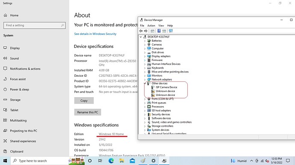This screenshot has height=165, width=295.
Task: Expand the Display adapters node
Action: (x=145, y=56)
